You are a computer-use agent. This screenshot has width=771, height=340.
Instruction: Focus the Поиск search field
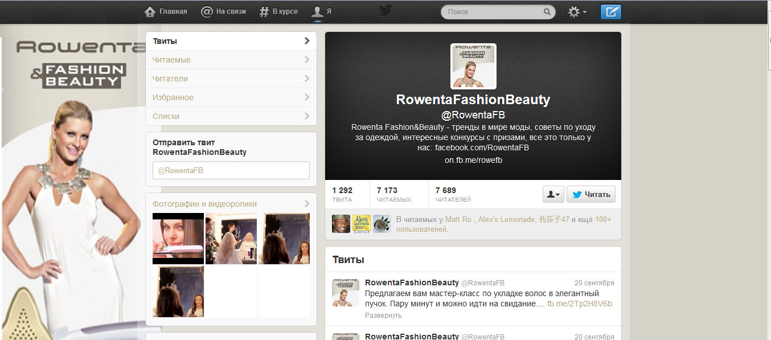click(493, 11)
